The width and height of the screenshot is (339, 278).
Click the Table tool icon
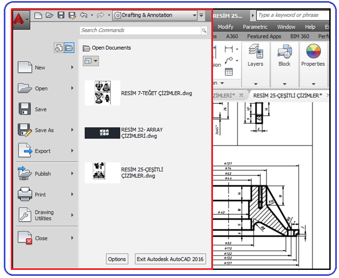click(229, 72)
